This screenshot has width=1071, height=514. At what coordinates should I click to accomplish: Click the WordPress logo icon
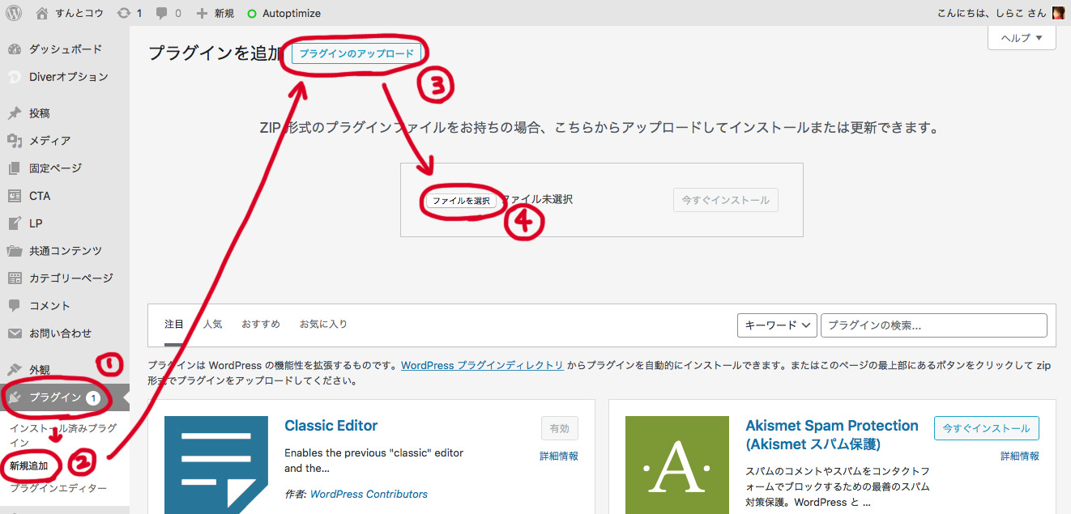coord(14,13)
